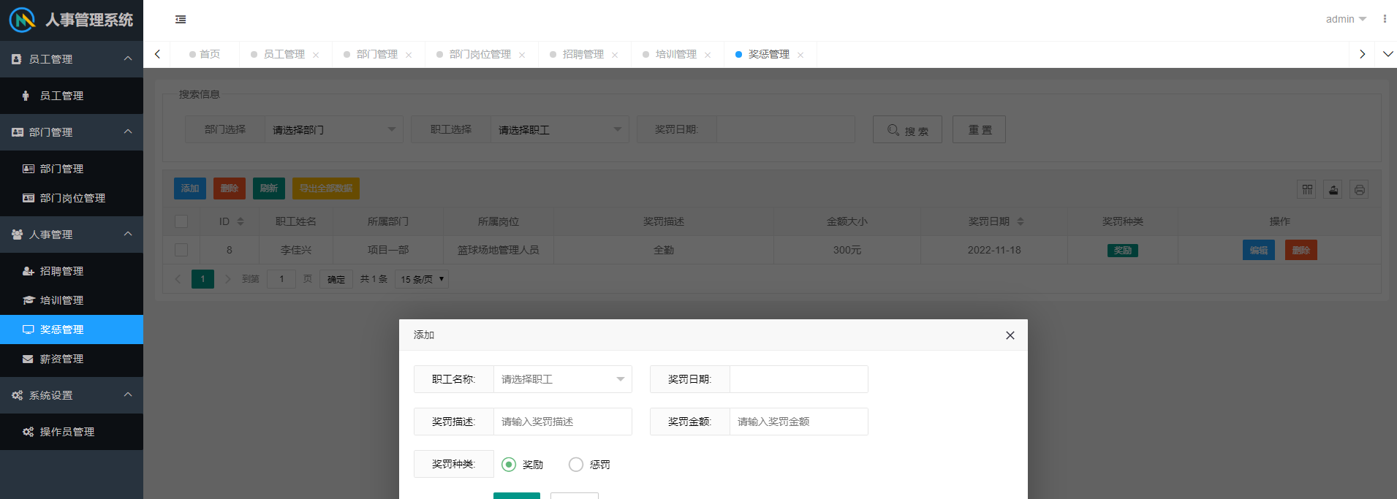This screenshot has height=499, width=1397.
Task: Select the 惩罚 radio option
Action: tap(576, 465)
